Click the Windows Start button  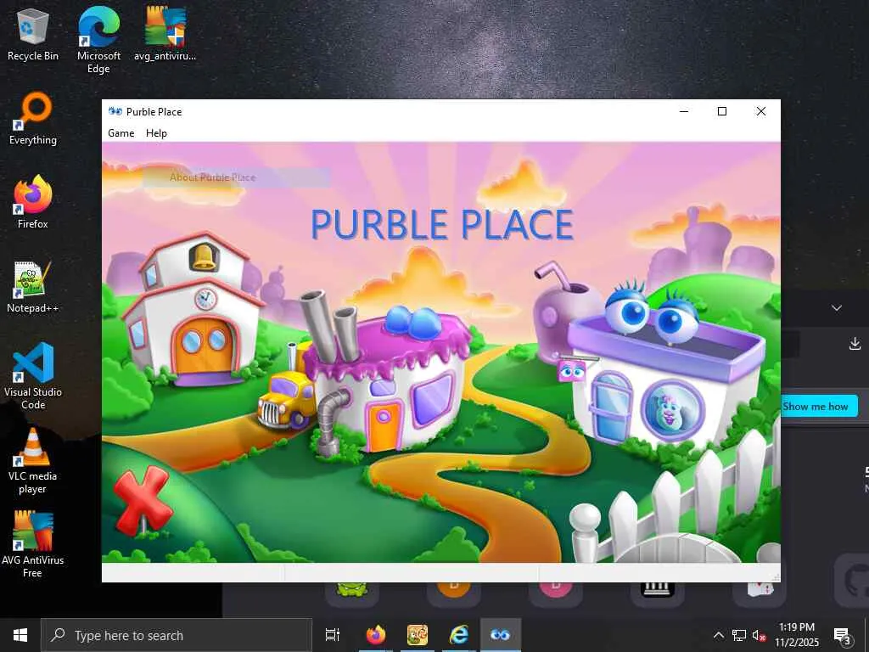20,635
